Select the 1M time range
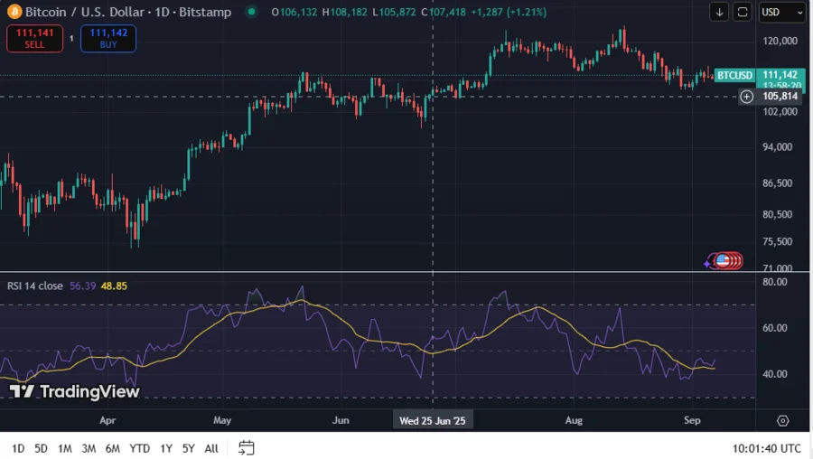This screenshot has height=459, width=813. click(65, 448)
